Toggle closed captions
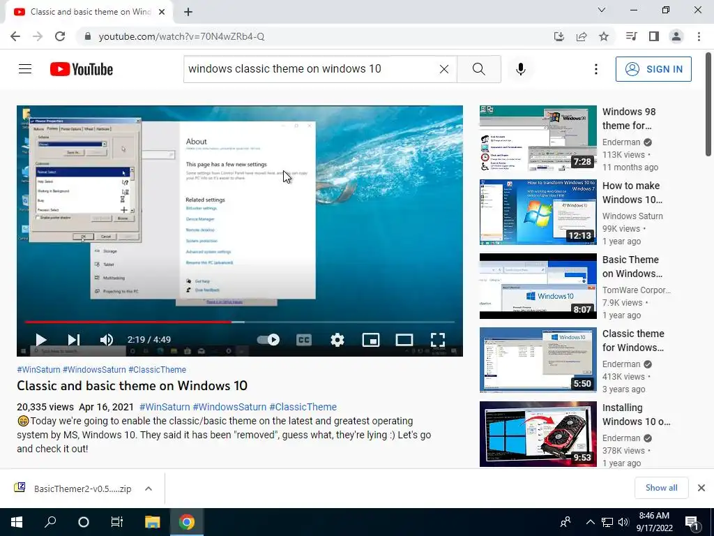714x536 pixels. coord(304,340)
